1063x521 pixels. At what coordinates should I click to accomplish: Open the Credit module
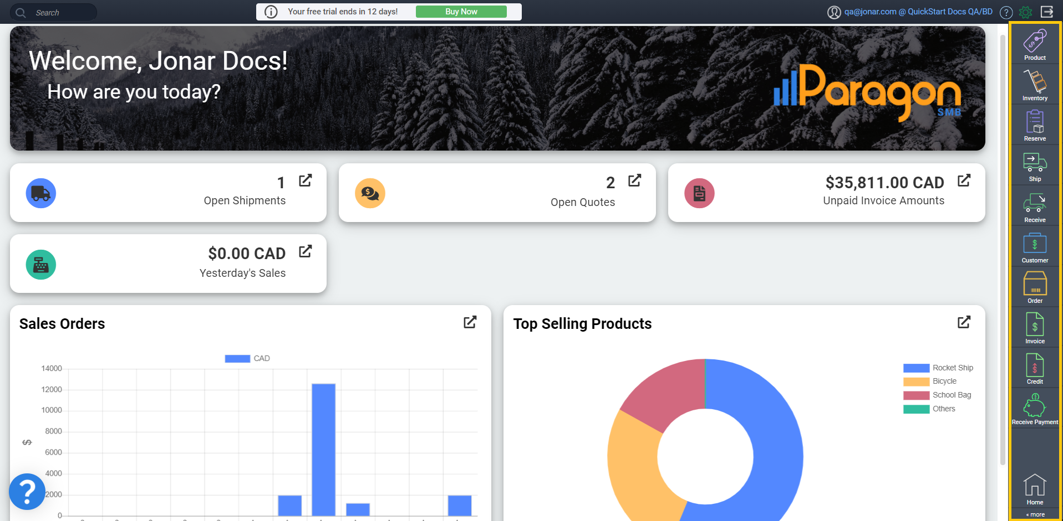[x=1035, y=368]
